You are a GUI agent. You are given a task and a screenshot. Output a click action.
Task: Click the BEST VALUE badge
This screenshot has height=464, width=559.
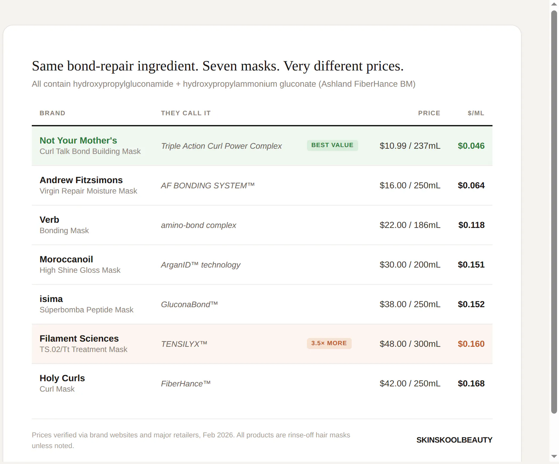point(332,145)
